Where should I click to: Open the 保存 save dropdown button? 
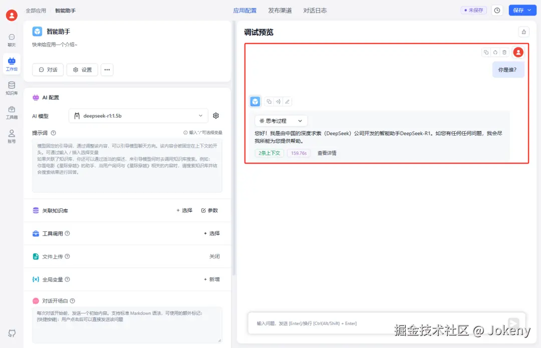[x=522, y=11]
